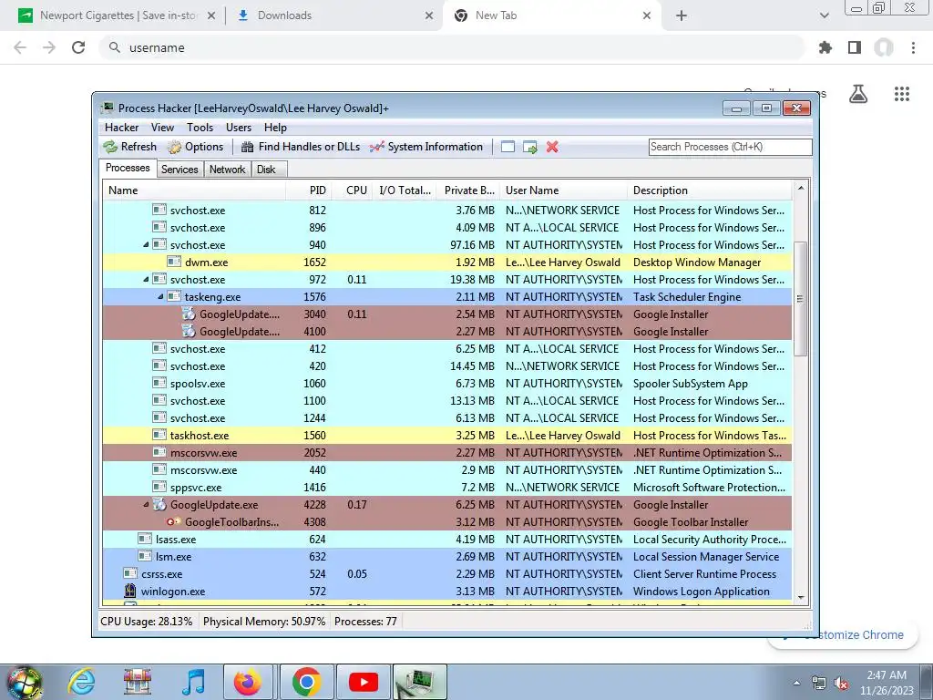Image resolution: width=933 pixels, height=700 pixels.
Task: Sort by Private Bytes column header
Action: pos(469,190)
